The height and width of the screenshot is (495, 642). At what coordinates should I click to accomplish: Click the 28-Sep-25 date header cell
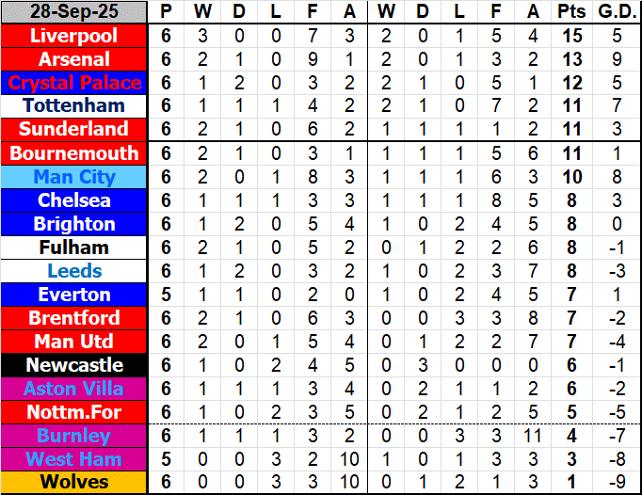coord(74,12)
